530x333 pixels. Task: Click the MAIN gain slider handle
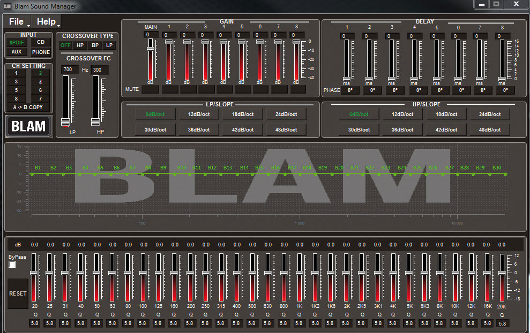(151, 49)
